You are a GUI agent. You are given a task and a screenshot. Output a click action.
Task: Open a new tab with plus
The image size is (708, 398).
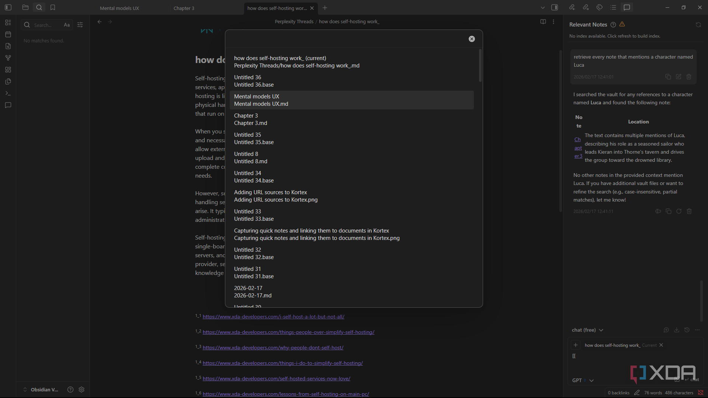click(325, 8)
